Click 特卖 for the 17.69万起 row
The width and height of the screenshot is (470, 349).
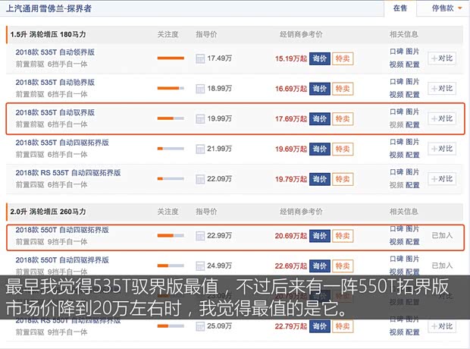tap(343, 119)
